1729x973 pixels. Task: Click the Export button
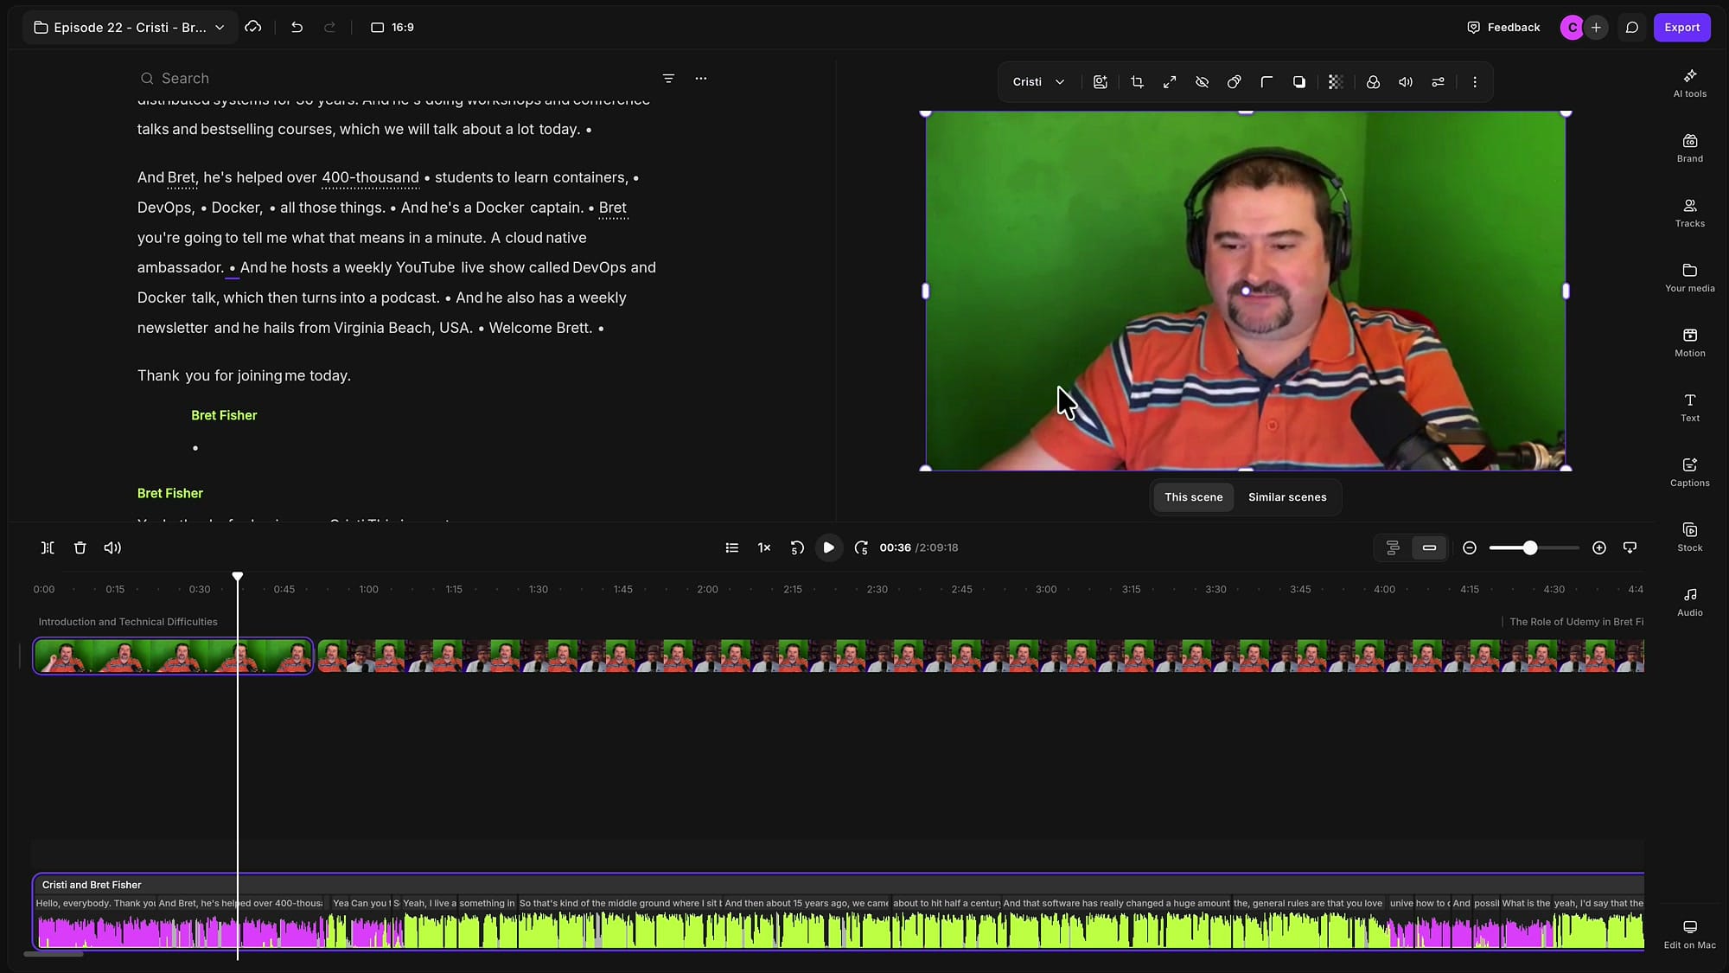point(1681,28)
